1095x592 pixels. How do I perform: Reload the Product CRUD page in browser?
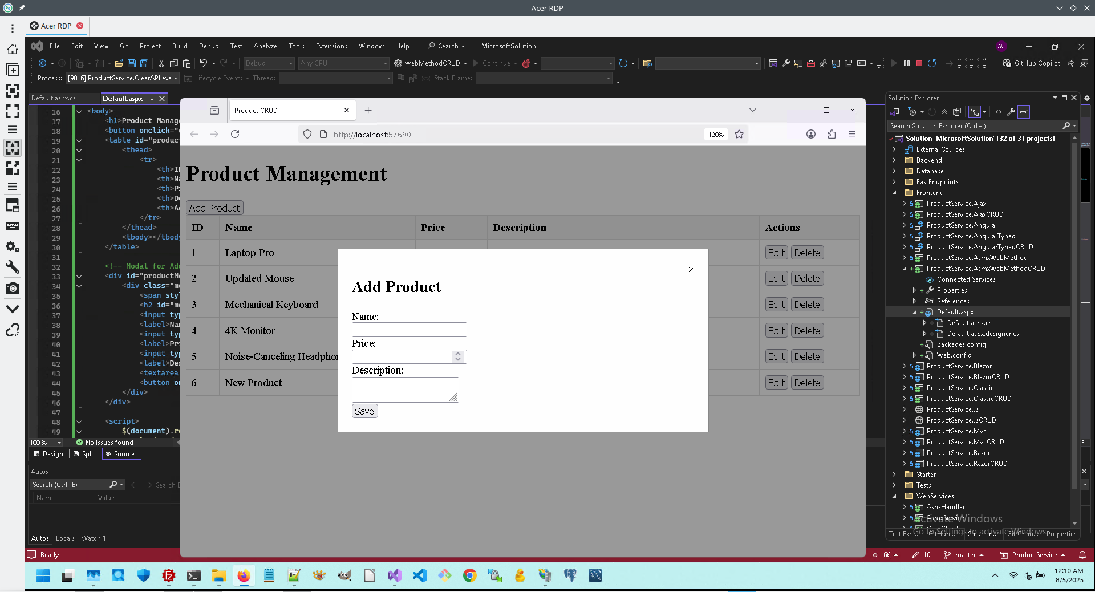point(235,134)
